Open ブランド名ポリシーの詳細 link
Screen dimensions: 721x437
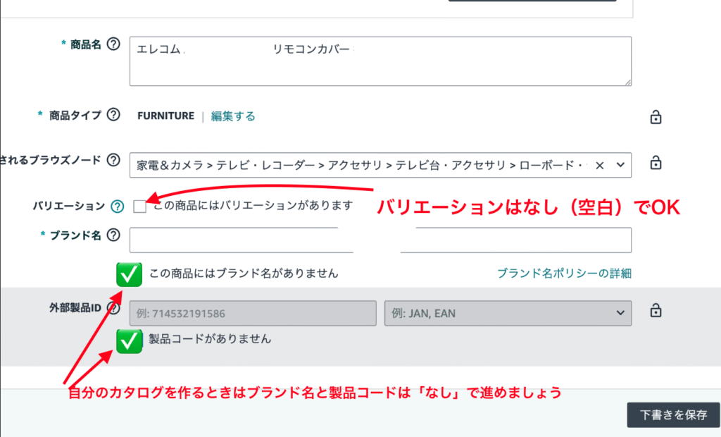563,273
